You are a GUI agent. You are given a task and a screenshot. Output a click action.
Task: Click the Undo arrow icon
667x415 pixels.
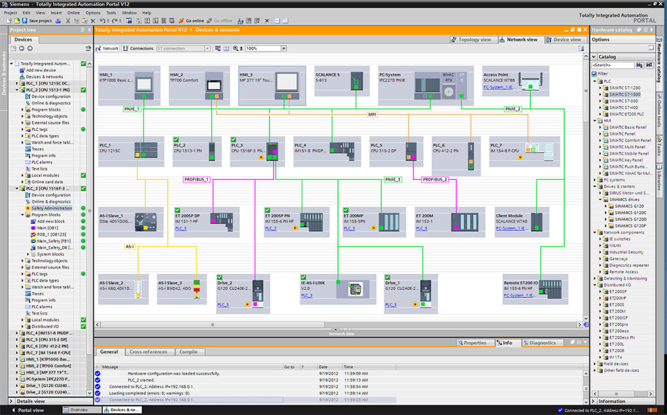coord(102,21)
